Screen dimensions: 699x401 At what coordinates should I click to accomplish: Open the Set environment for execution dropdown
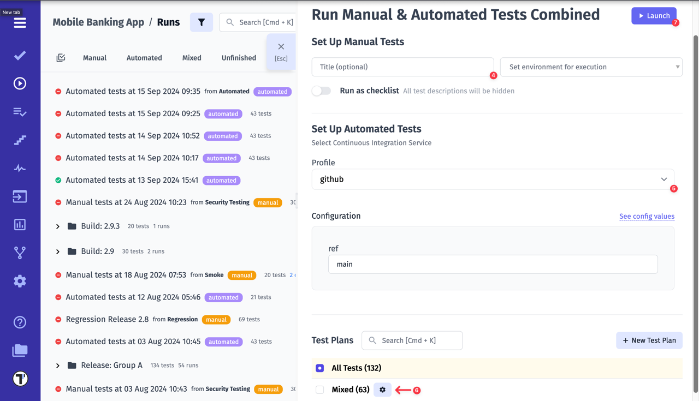pyautogui.click(x=591, y=67)
